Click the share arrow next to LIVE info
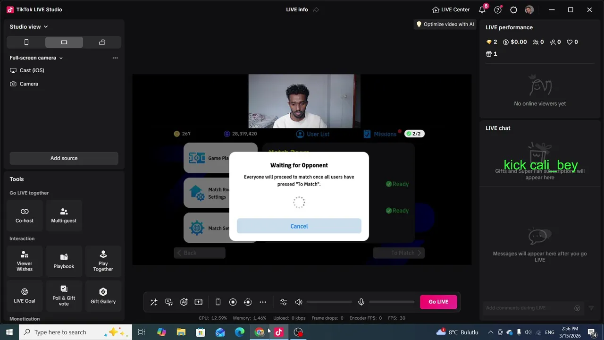This screenshot has height=340, width=604. pyautogui.click(x=316, y=9)
